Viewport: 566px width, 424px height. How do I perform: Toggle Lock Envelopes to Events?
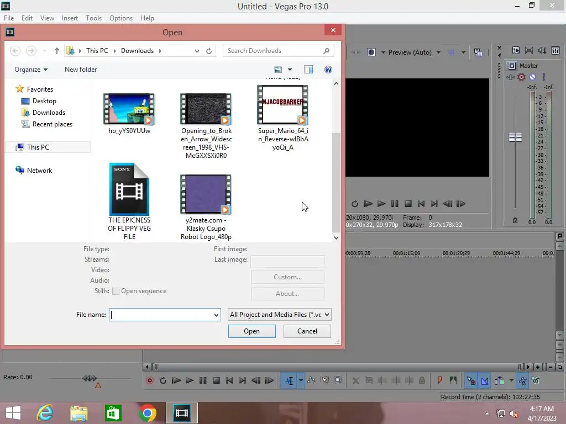click(523, 380)
